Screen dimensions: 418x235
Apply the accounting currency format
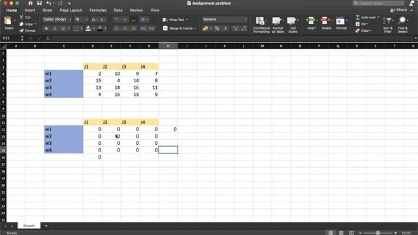(x=205, y=28)
